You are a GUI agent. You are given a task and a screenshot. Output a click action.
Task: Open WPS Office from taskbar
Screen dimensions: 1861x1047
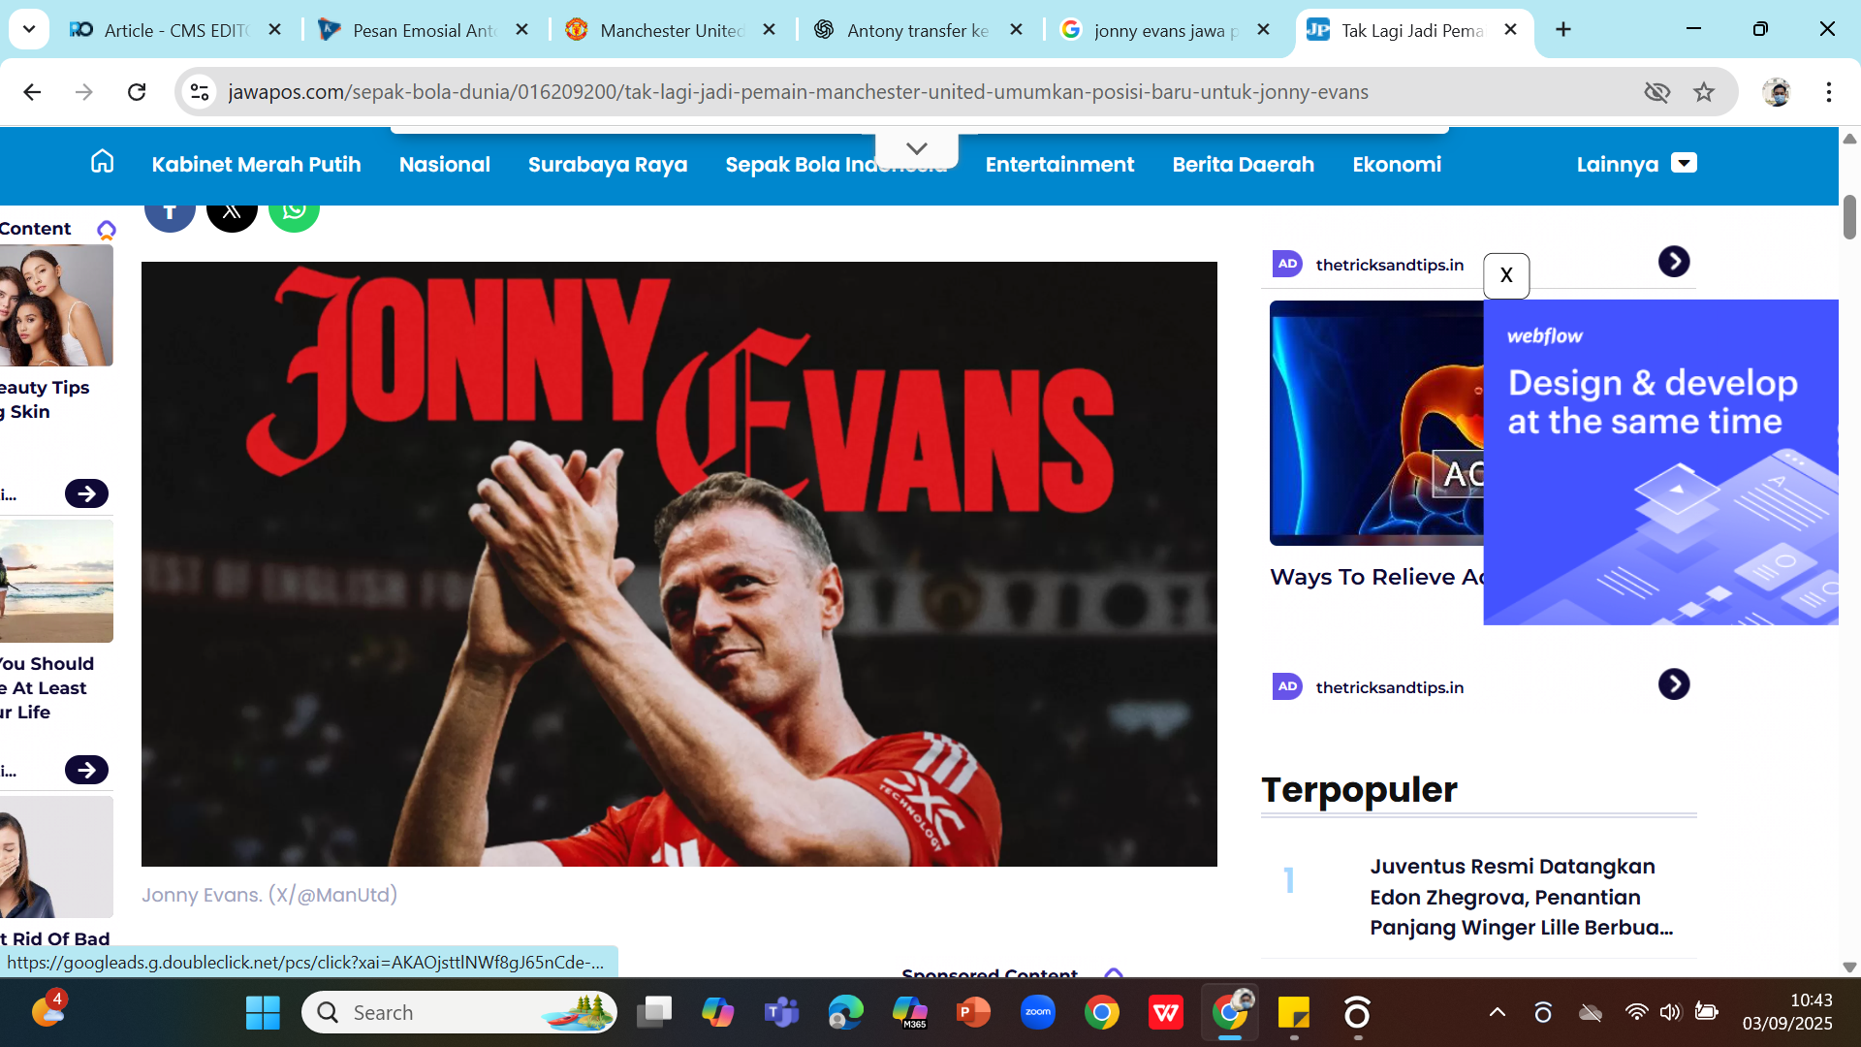click(1165, 1013)
